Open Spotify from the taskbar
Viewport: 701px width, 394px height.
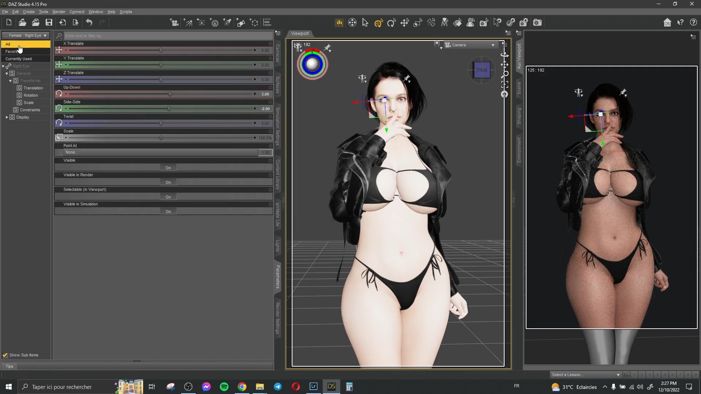tap(224, 387)
